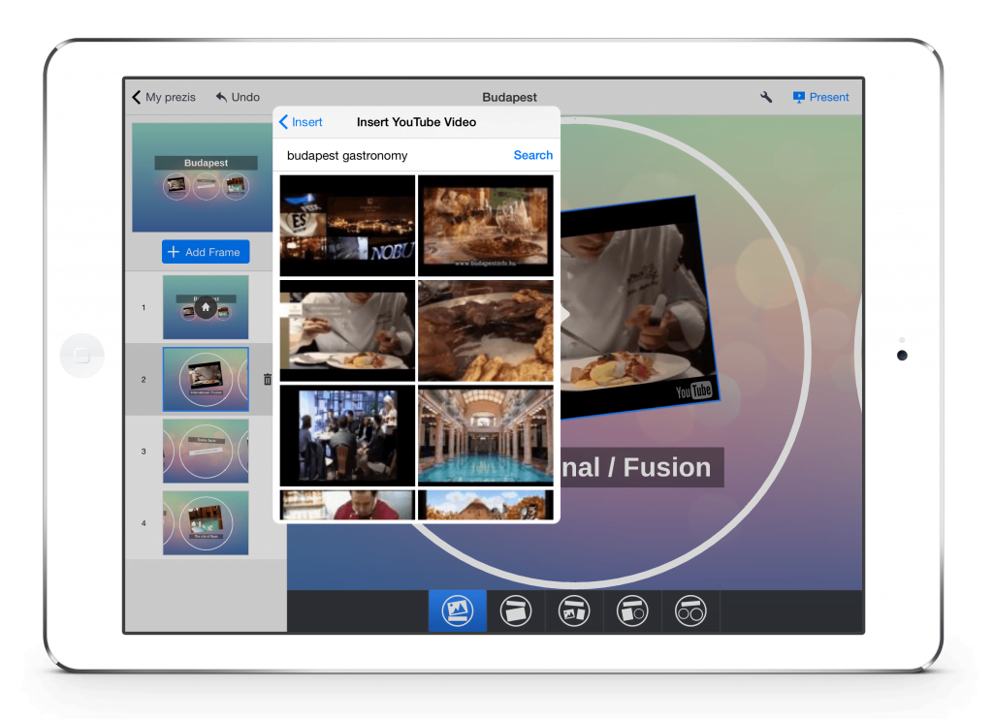Open the wrench settings icon
The height and width of the screenshot is (719, 993).
click(x=766, y=97)
